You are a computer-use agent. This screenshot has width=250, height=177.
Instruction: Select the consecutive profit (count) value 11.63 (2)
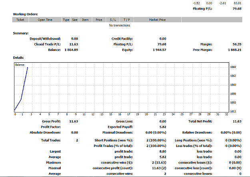click(159, 168)
